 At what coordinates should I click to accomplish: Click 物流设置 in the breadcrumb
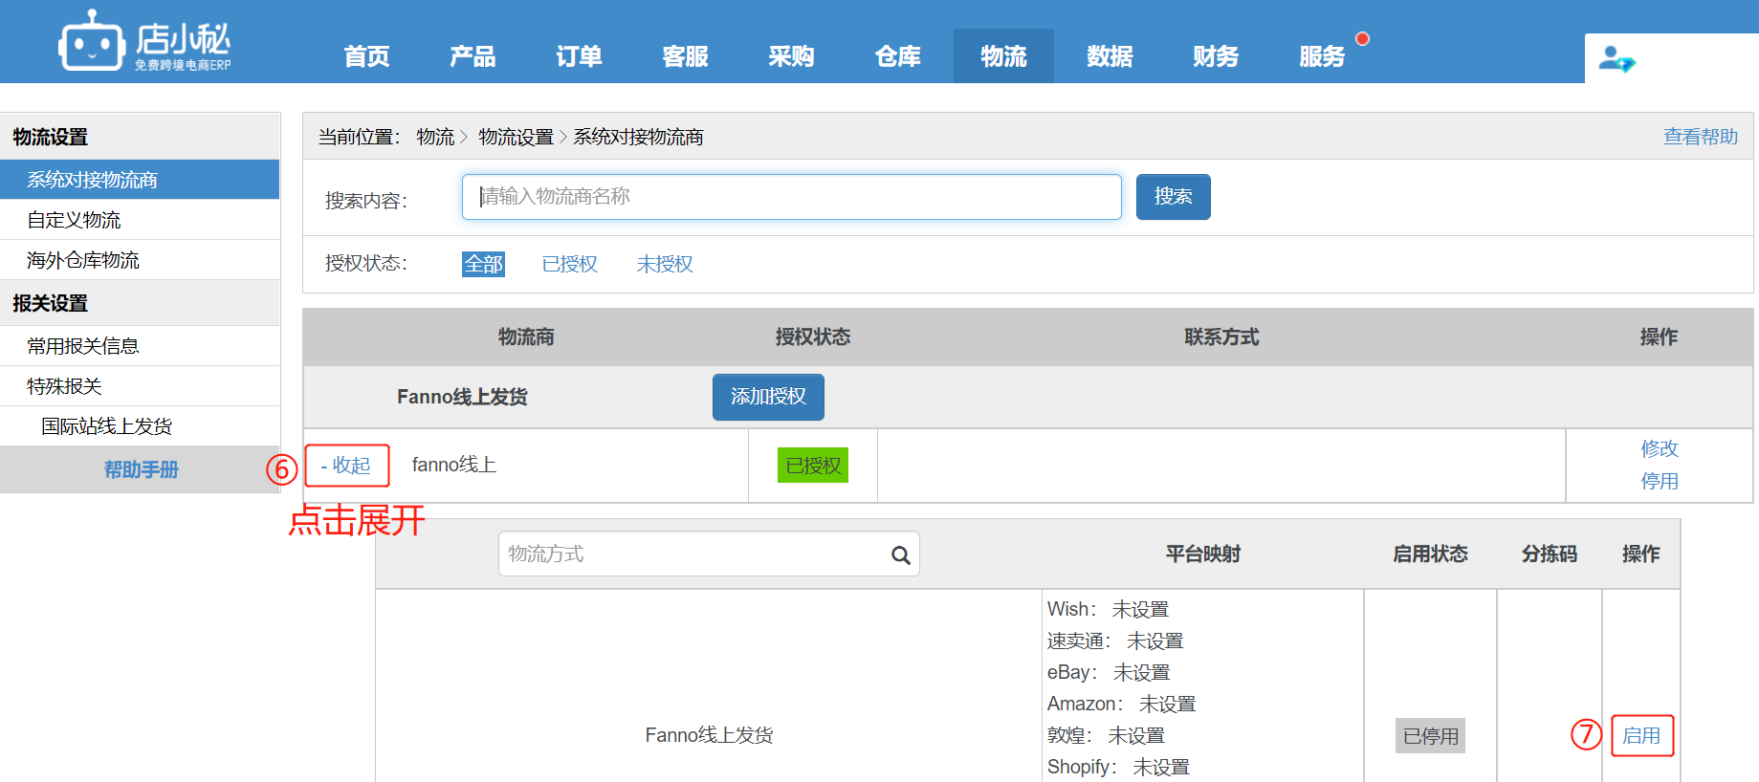point(516,137)
